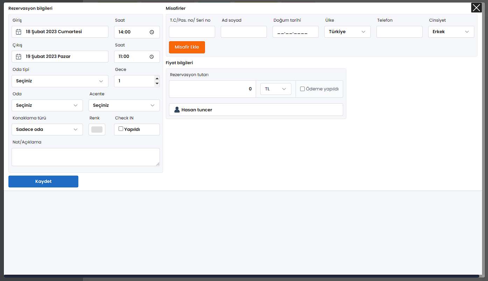
Task: Click the Kaydet save button
Action: coord(43,182)
